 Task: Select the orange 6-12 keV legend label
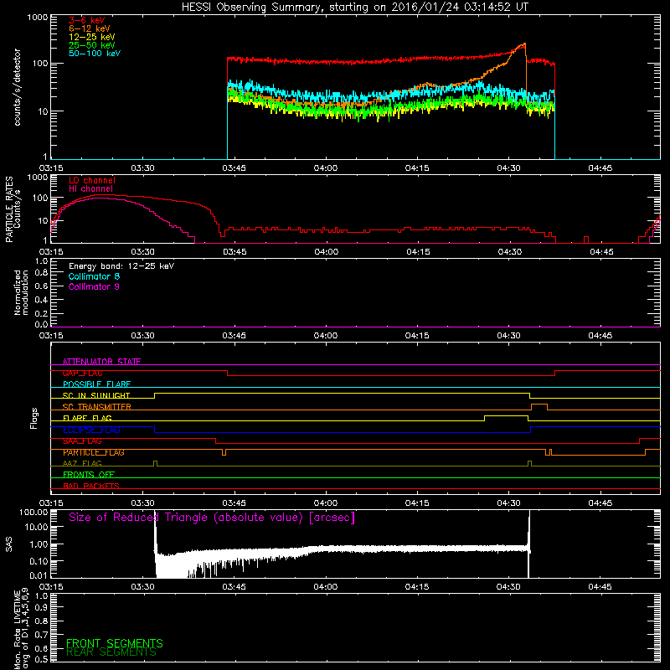90,28
